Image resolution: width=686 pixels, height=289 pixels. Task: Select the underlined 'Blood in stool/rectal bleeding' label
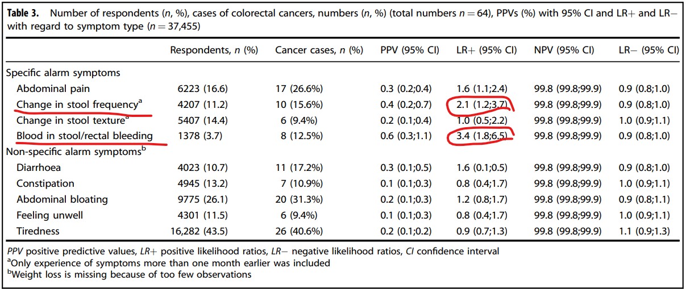[x=84, y=136]
